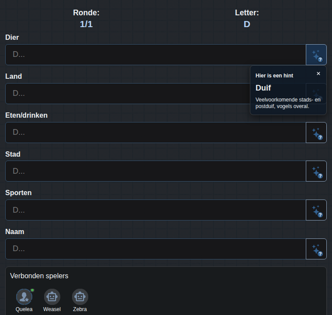The image size is (332, 315).
Task: Click the 'Hier is een hint' title
Action: coord(274,76)
